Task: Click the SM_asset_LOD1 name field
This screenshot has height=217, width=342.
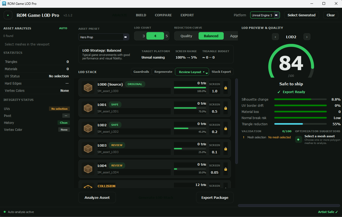Action: tap(134, 111)
